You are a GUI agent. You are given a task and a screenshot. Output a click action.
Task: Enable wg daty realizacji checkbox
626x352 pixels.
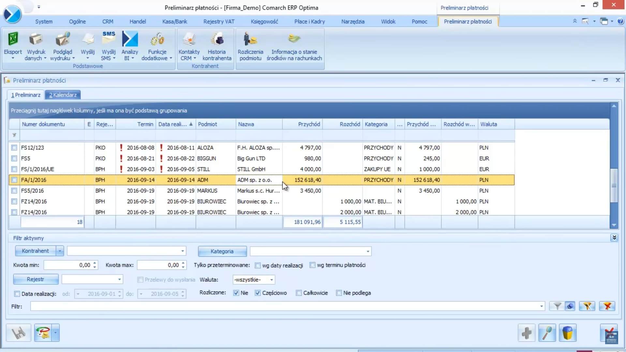click(258, 266)
